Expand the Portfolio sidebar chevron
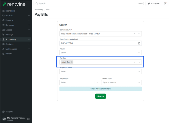This screenshot has width=169, height=123. pos(29,16)
